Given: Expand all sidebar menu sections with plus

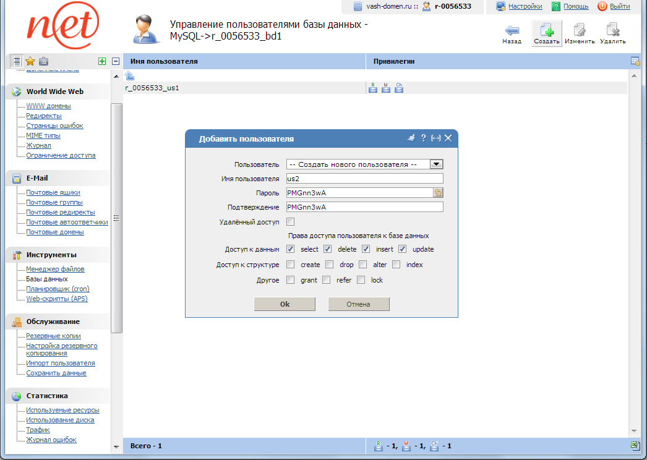Looking at the screenshot, I should tap(102, 61).
